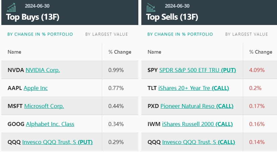Open the Alphabet Inc. Class link
This screenshot has height=152, width=277.
point(50,124)
